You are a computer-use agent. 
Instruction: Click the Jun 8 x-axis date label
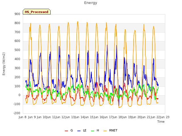22,117
